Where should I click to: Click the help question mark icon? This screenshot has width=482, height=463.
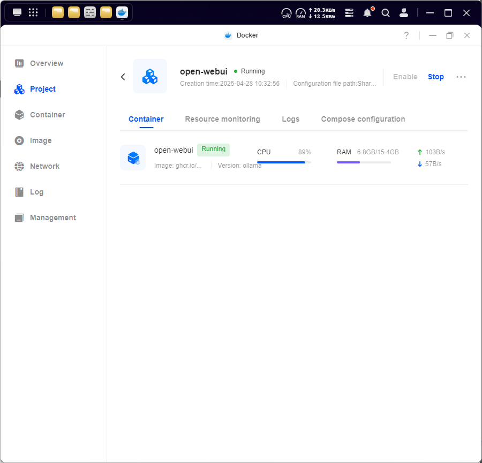click(x=406, y=35)
